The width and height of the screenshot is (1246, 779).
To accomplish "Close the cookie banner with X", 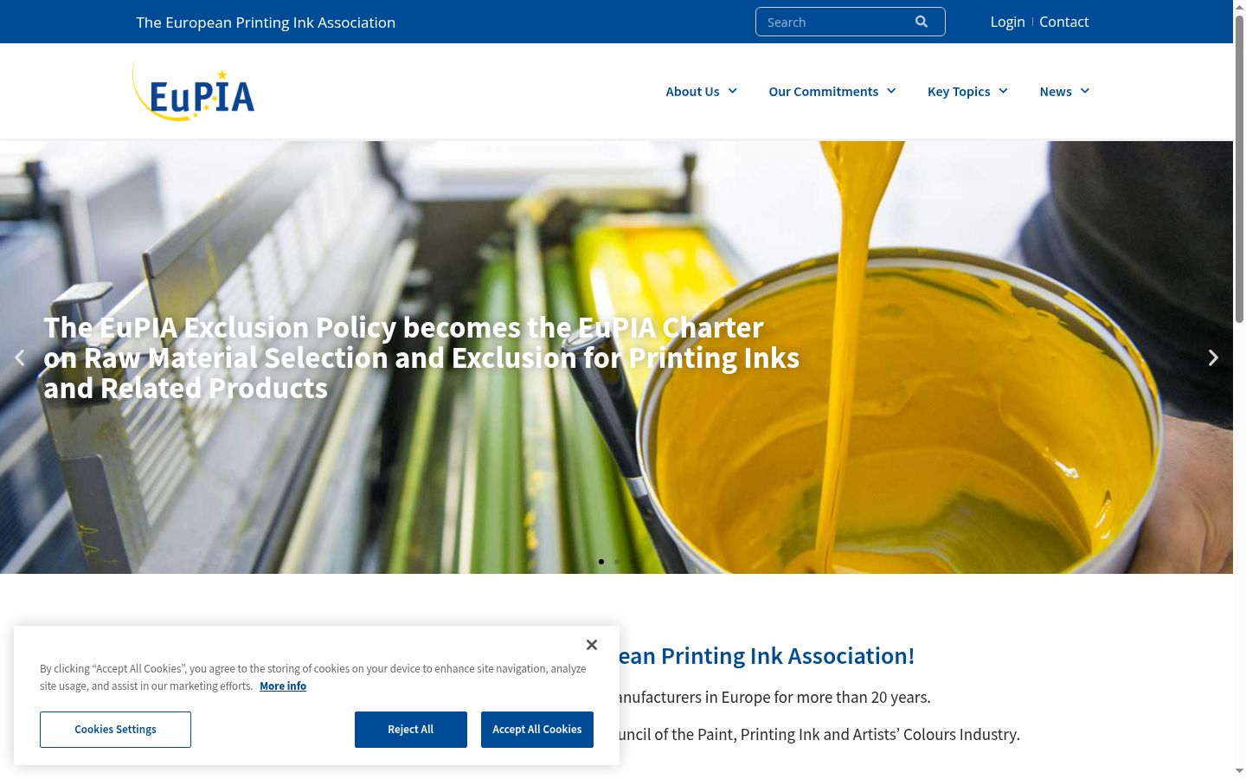I will [x=592, y=645].
